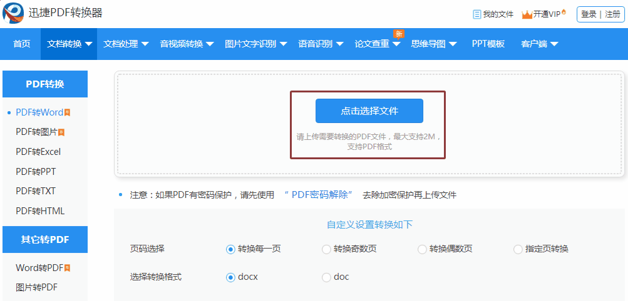Expand the 思维导图 dropdown arrow

453,44
